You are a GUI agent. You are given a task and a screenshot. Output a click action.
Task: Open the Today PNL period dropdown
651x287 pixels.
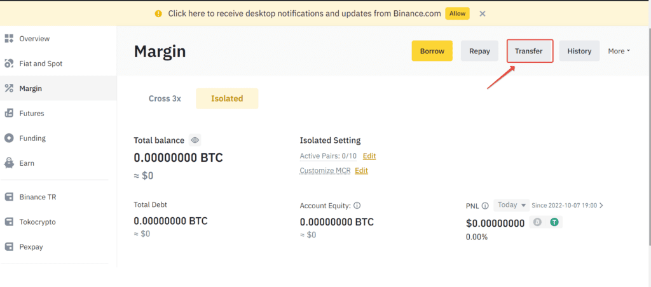point(512,205)
